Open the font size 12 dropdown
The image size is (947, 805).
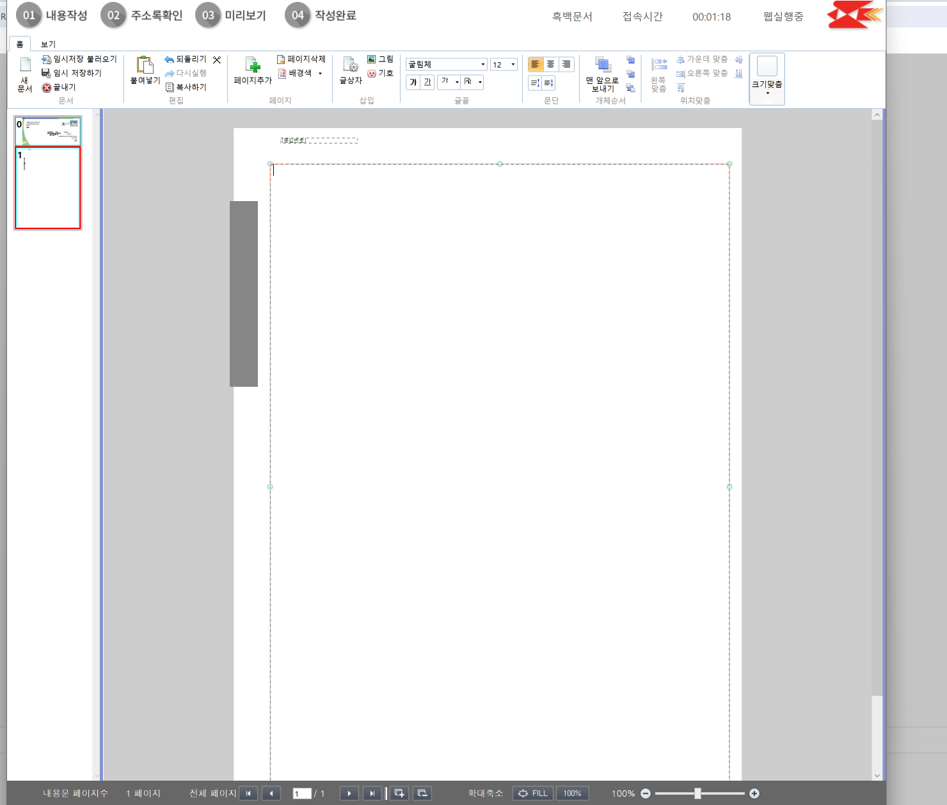pos(513,65)
